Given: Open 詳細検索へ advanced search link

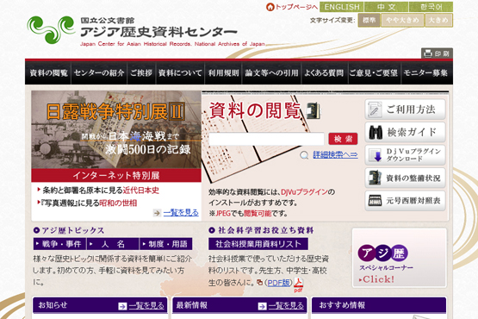Looking at the screenshot, I should tap(335, 155).
